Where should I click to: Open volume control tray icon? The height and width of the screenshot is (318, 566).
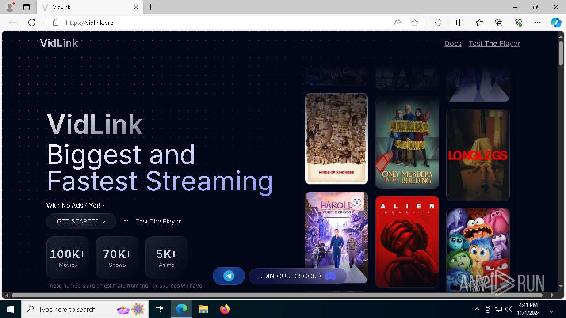pos(509,309)
